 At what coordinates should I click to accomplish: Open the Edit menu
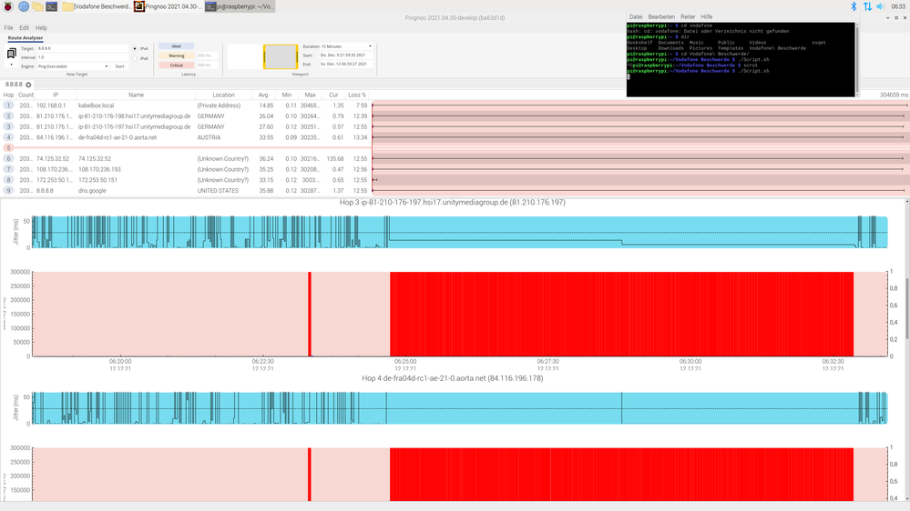click(x=25, y=28)
